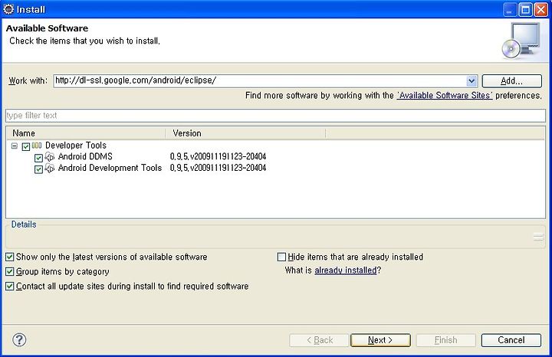Uncheck the Android DDMS checkbox

pyautogui.click(x=38, y=158)
